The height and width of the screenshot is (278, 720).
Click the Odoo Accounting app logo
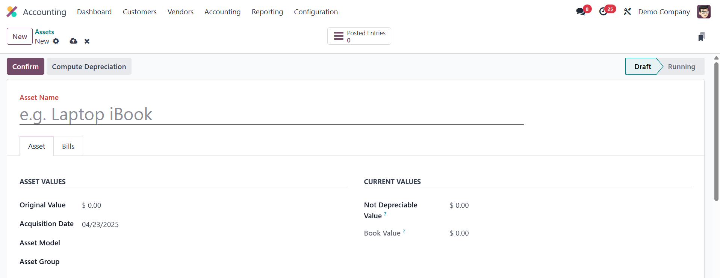tap(12, 12)
